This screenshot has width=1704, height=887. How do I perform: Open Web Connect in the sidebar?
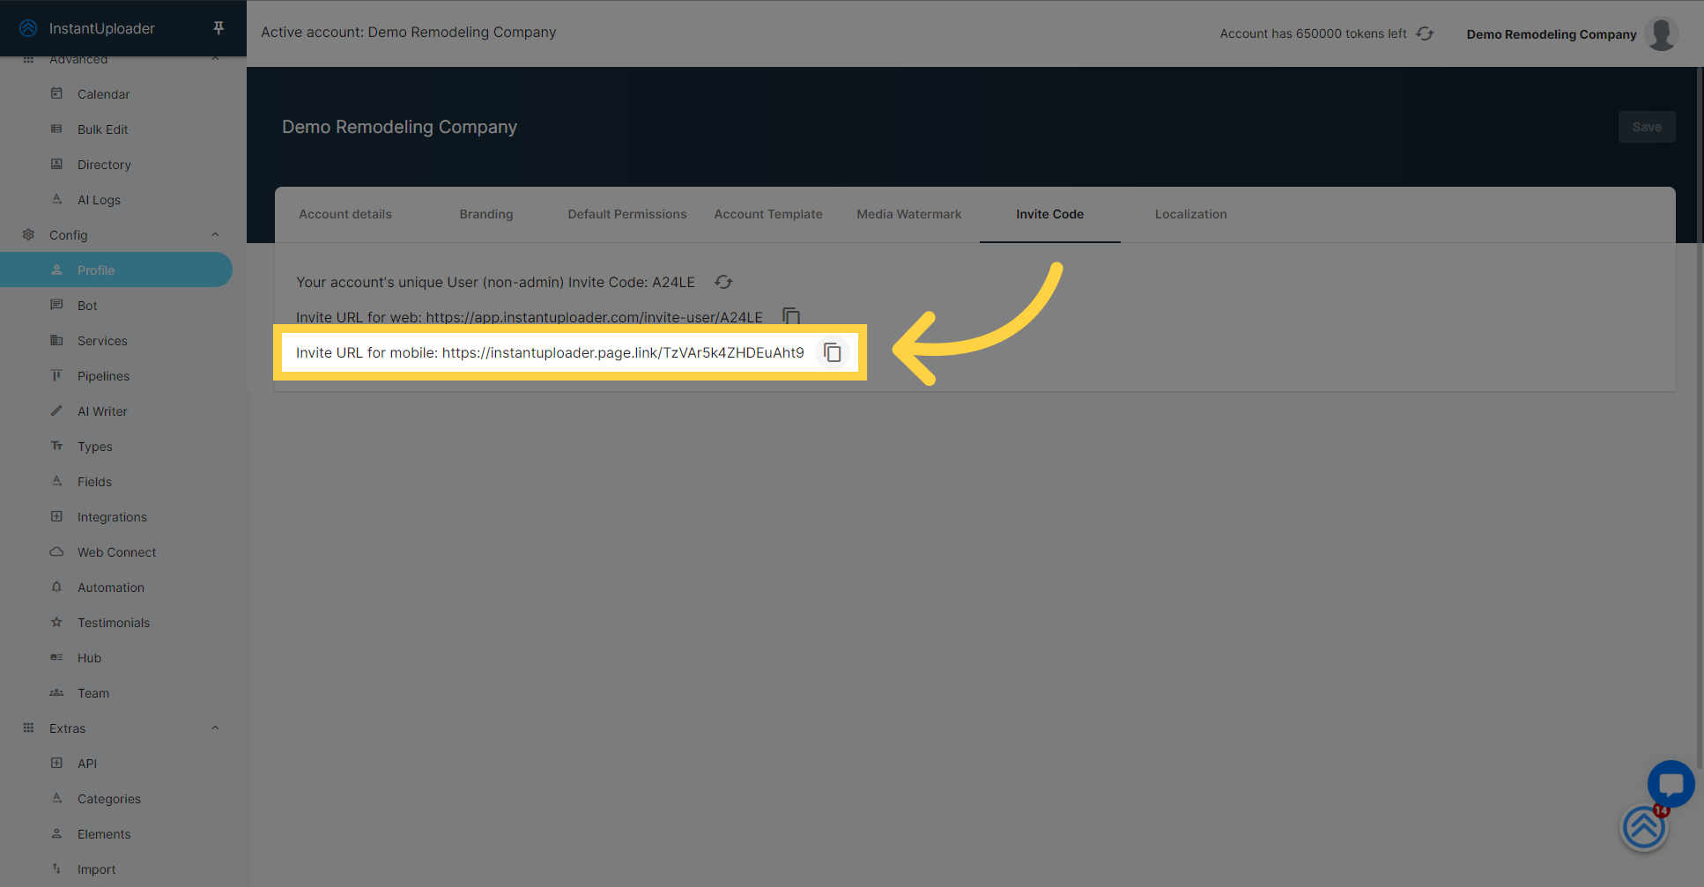pos(116,552)
